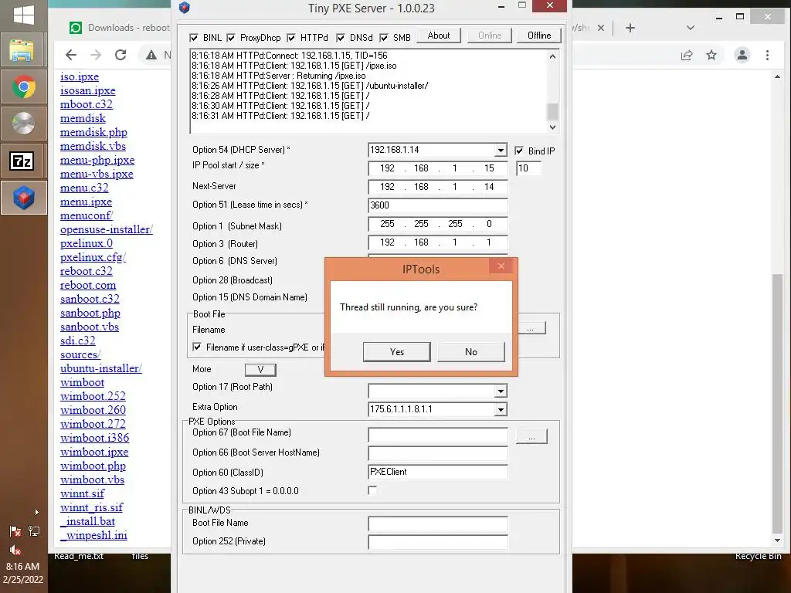The width and height of the screenshot is (791, 593).
Task: Toggle the SMB checkbox
Action: click(x=384, y=38)
